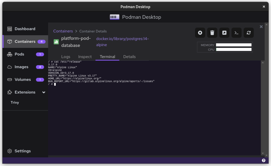Switch to the Logs tab
The width and height of the screenshot is (271, 166).
click(x=66, y=57)
